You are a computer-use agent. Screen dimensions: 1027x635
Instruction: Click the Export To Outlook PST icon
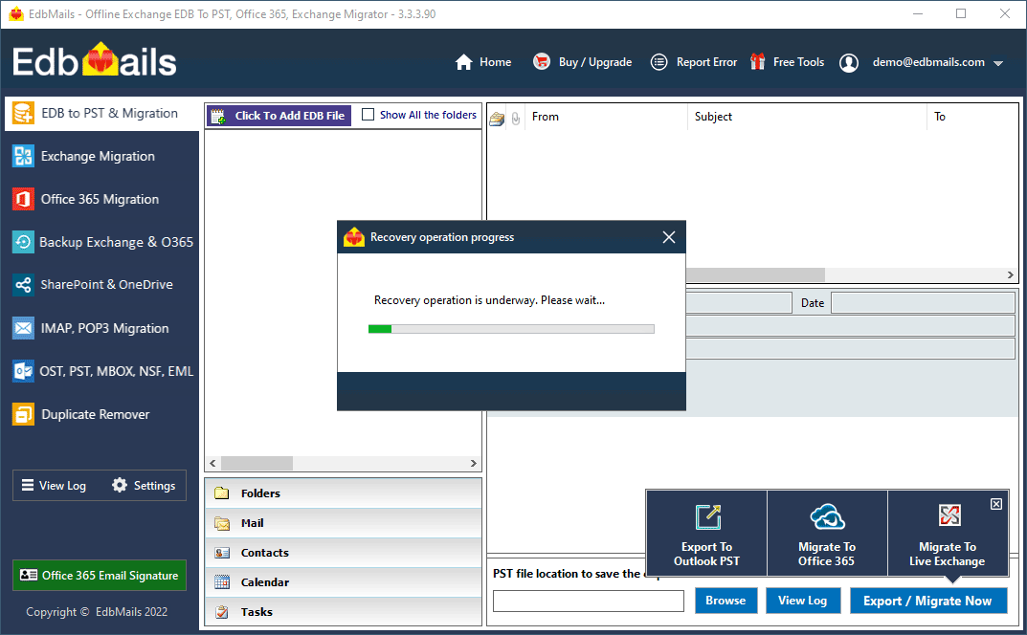[x=707, y=517]
